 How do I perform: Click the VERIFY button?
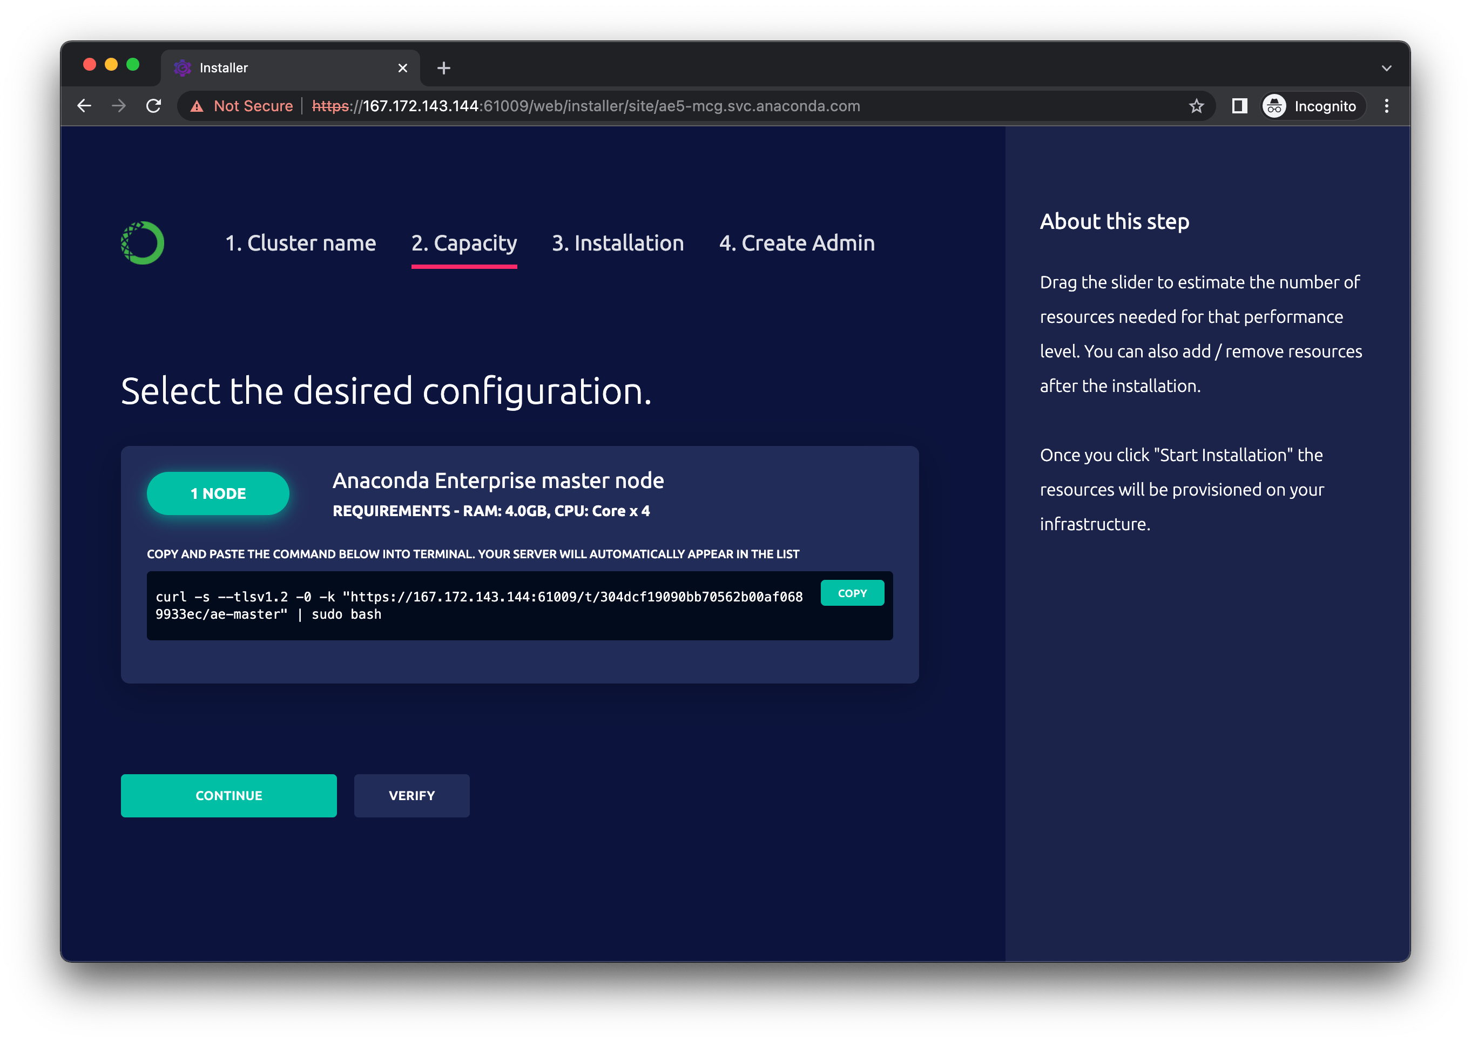click(x=412, y=796)
